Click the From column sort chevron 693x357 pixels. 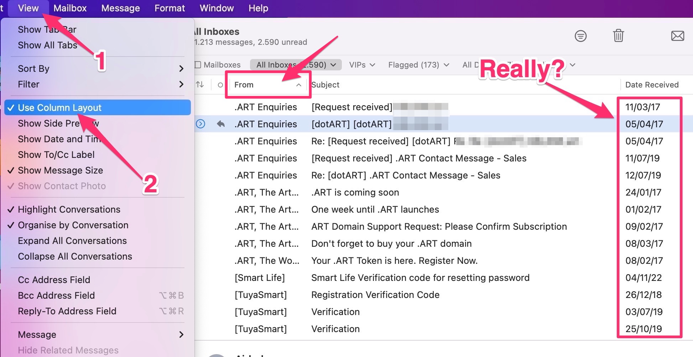click(299, 85)
